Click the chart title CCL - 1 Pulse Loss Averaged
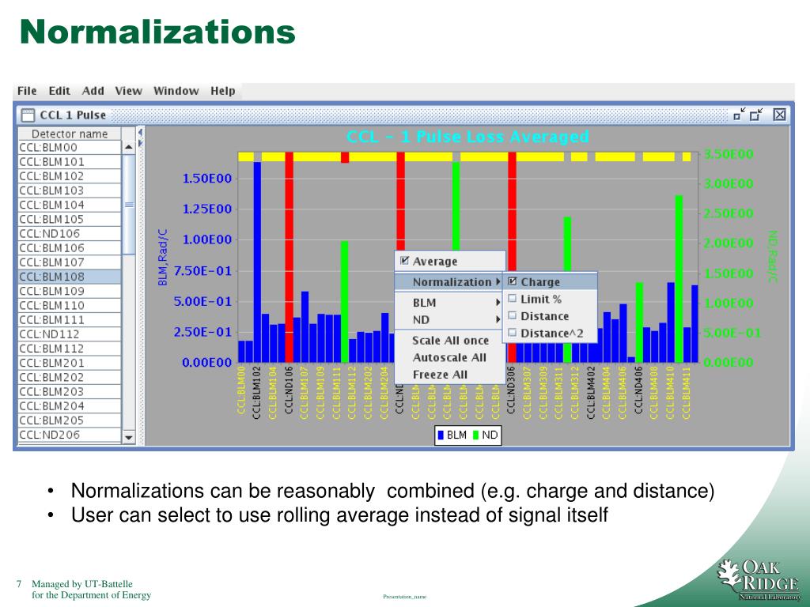Screen dimensions: 810x607 (x=467, y=137)
